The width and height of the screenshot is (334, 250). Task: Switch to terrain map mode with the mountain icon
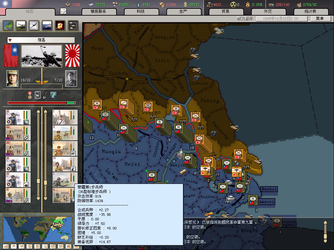(x=6, y=247)
